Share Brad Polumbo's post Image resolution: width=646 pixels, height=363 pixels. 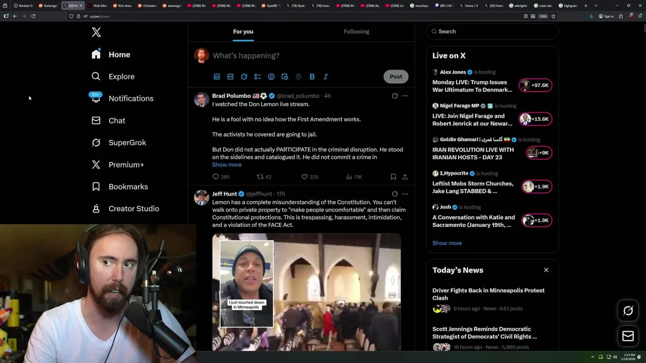pyautogui.click(x=405, y=177)
